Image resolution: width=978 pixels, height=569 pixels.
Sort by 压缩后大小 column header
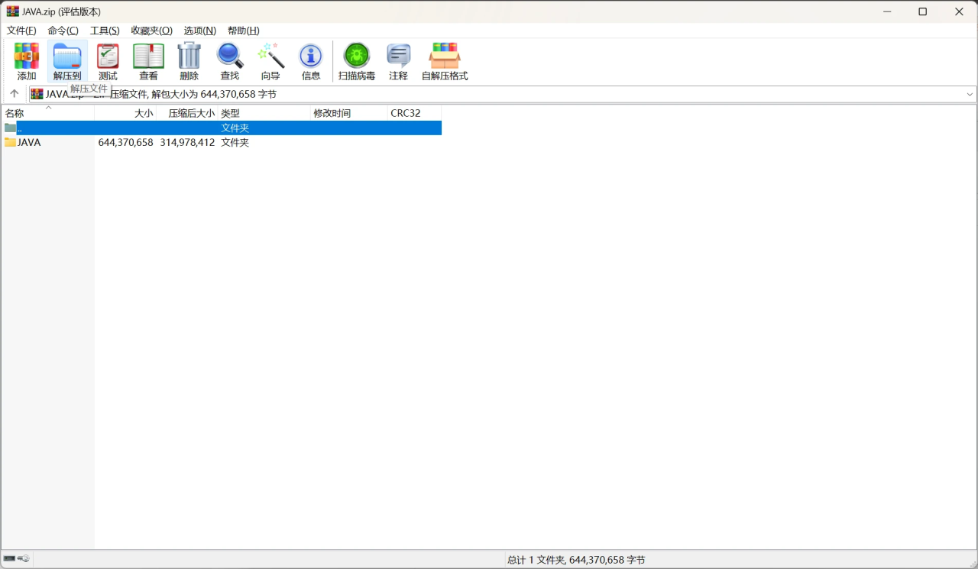[x=187, y=113]
